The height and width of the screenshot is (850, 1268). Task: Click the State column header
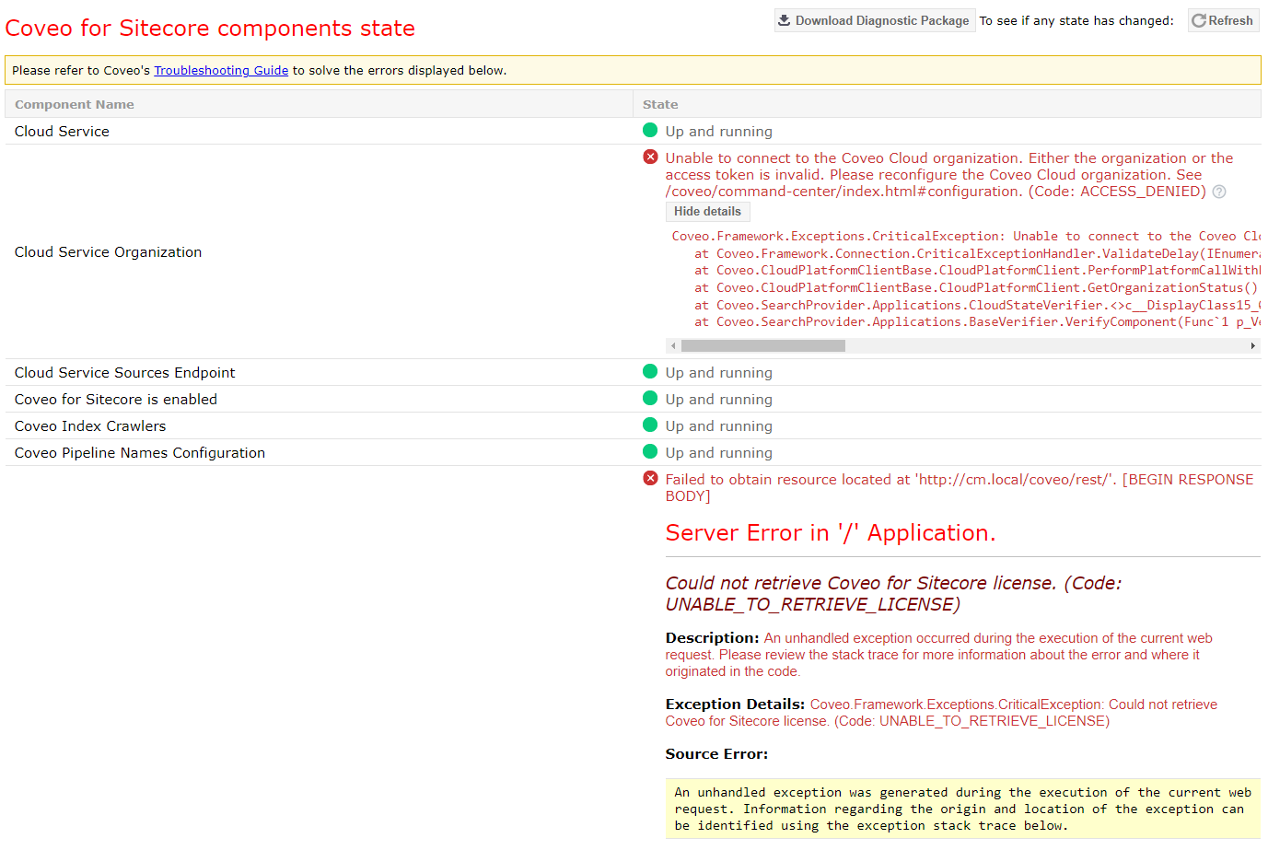tap(660, 105)
